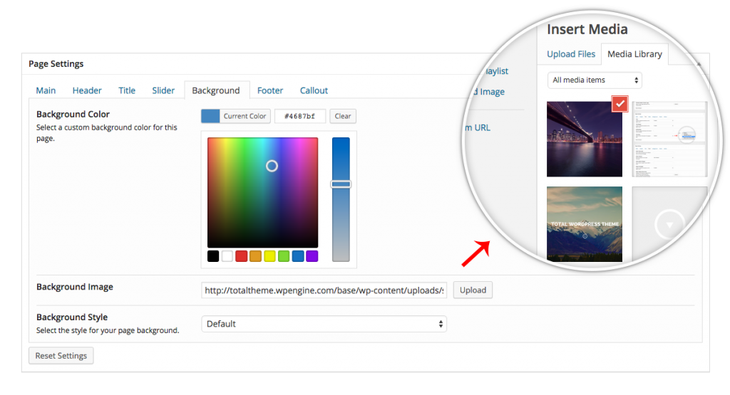Switch to Upload Files tab
Image resolution: width=730 pixels, height=395 pixels.
[x=571, y=54]
